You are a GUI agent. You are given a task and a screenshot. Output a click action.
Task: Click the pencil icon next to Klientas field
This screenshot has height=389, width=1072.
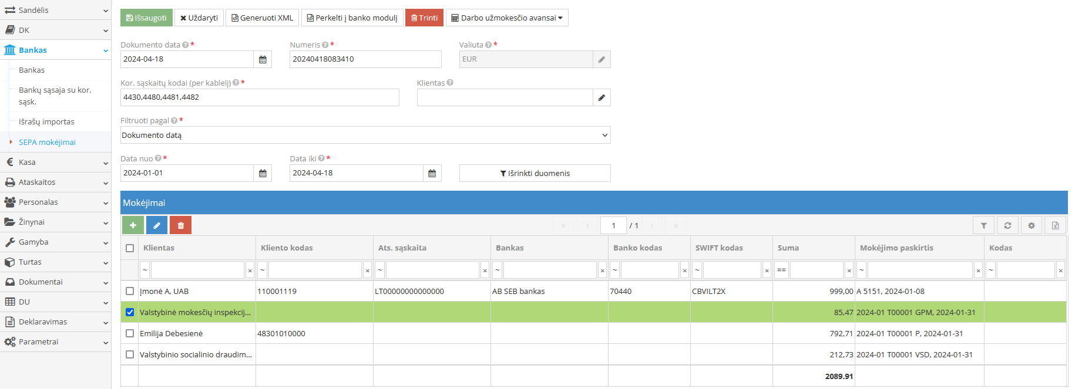tap(601, 97)
